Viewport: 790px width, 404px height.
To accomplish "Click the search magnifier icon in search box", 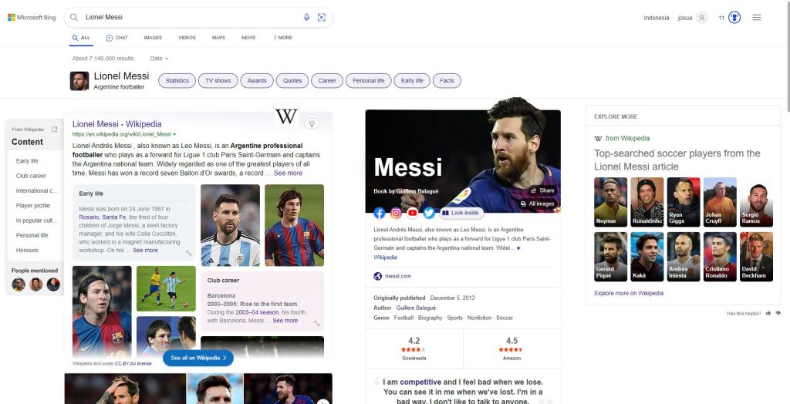I will [74, 17].
